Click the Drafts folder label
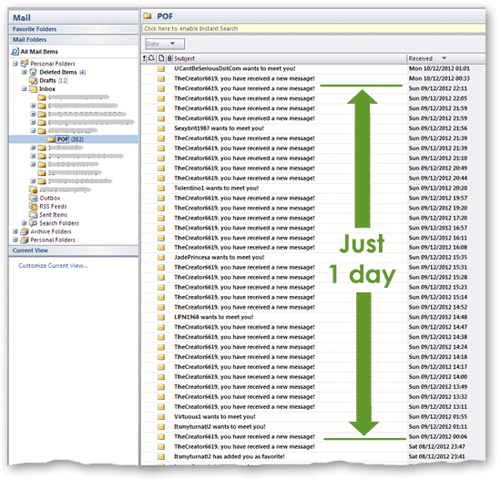This screenshot has width=501, height=480. (47, 80)
